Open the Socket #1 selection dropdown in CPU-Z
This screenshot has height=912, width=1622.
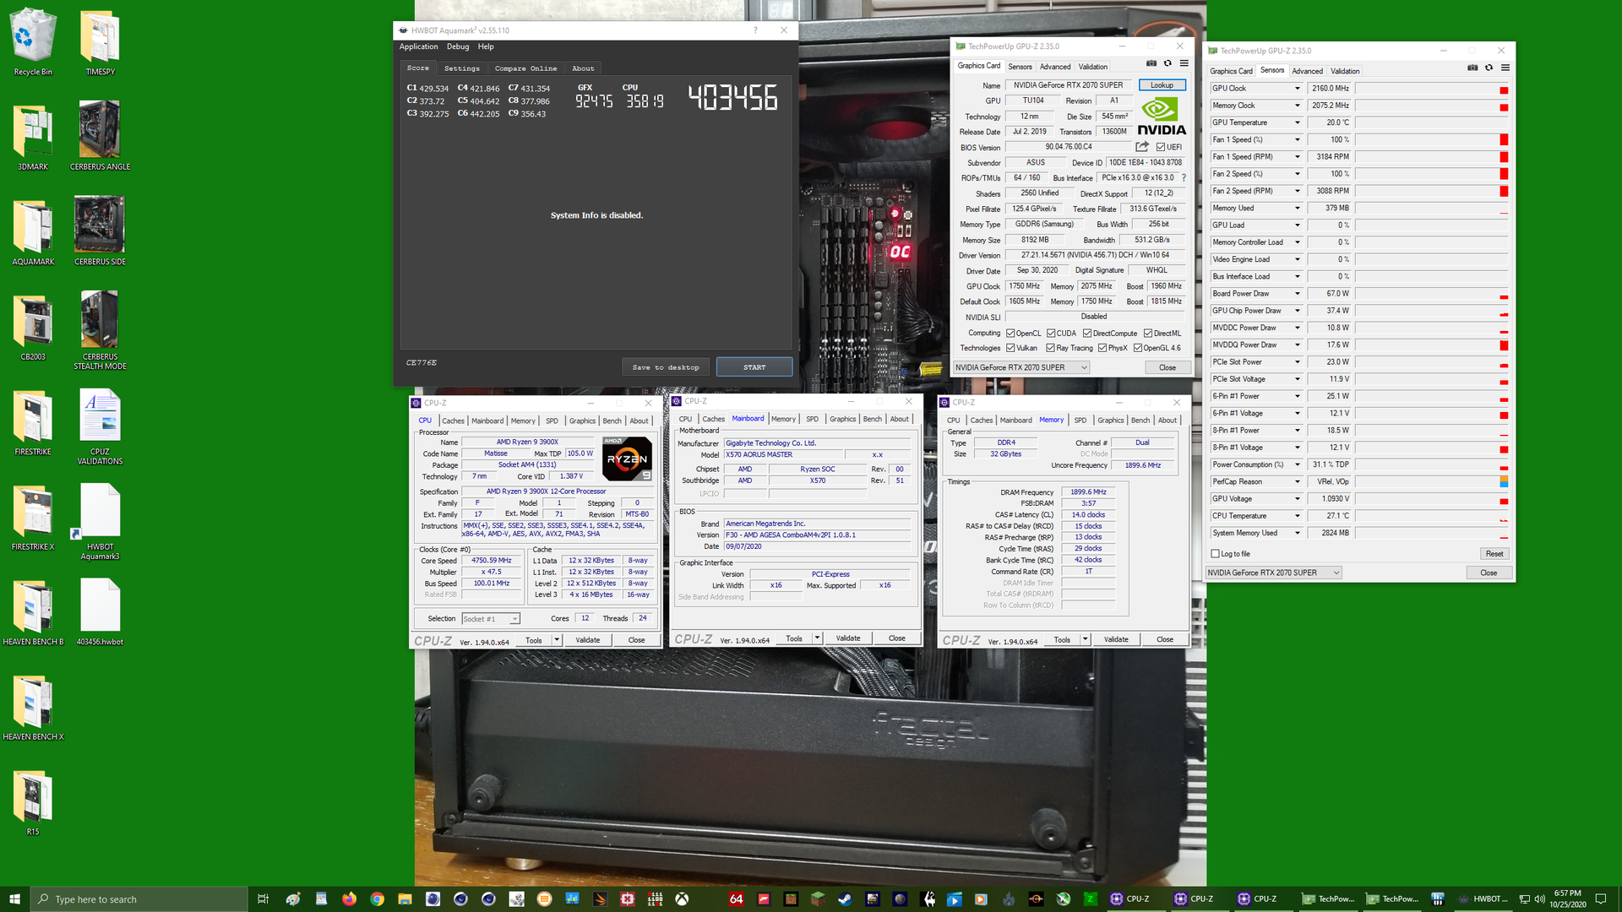pos(491,619)
